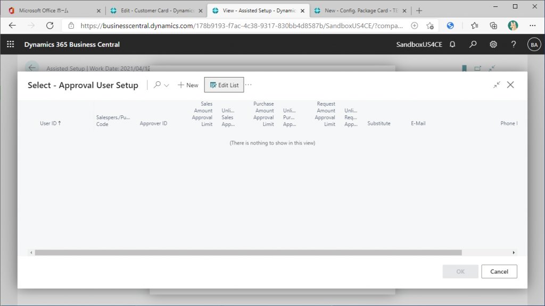This screenshot has height=306, width=545.
Task: Sort by the Salespers./Purch. Code column header
Action: [x=113, y=121]
